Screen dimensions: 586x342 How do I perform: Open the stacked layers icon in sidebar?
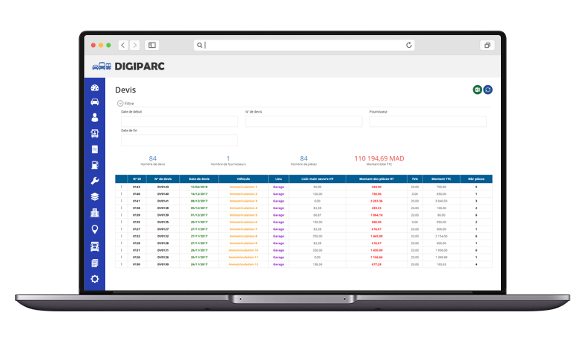coord(95,196)
